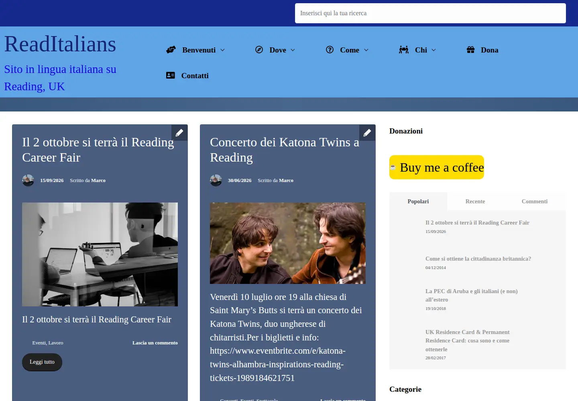This screenshot has height=401, width=578.
Task: Open the Lavoro category link
Action: click(56, 343)
